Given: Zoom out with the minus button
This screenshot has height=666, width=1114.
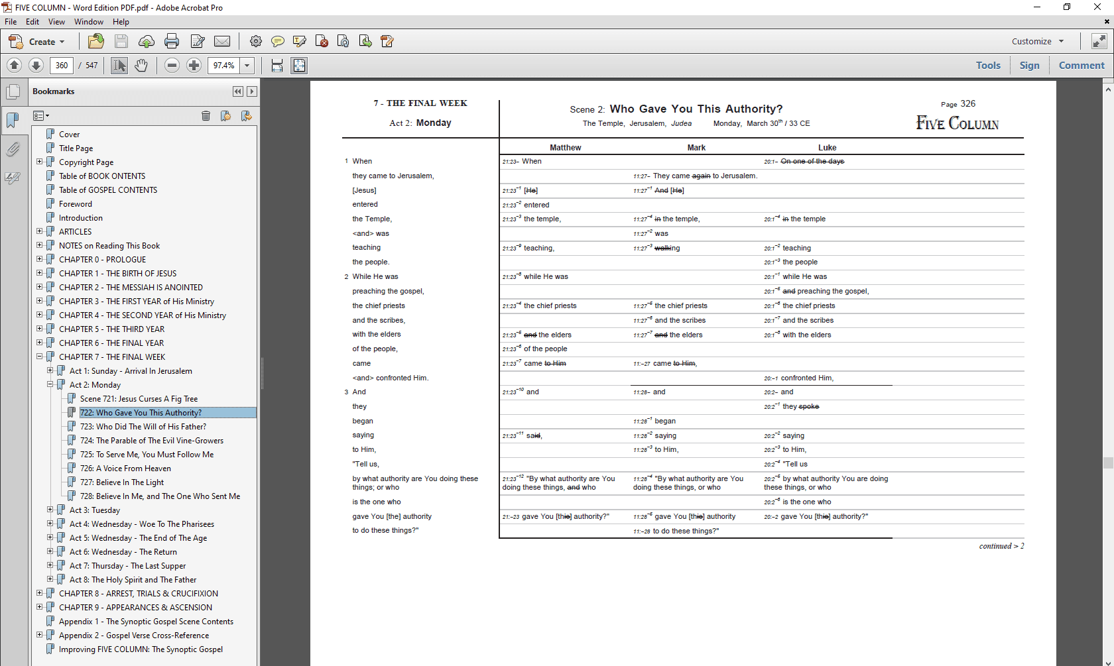Looking at the screenshot, I should 172,65.
